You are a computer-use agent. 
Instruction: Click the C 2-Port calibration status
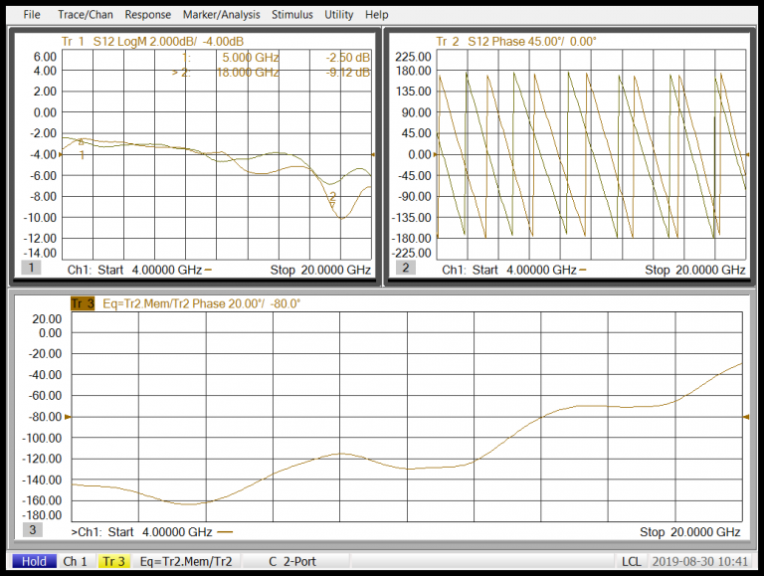point(292,561)
